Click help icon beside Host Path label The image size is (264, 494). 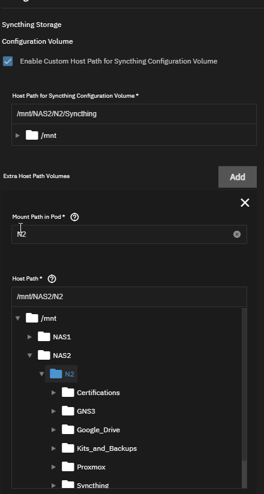coord(52,279)
